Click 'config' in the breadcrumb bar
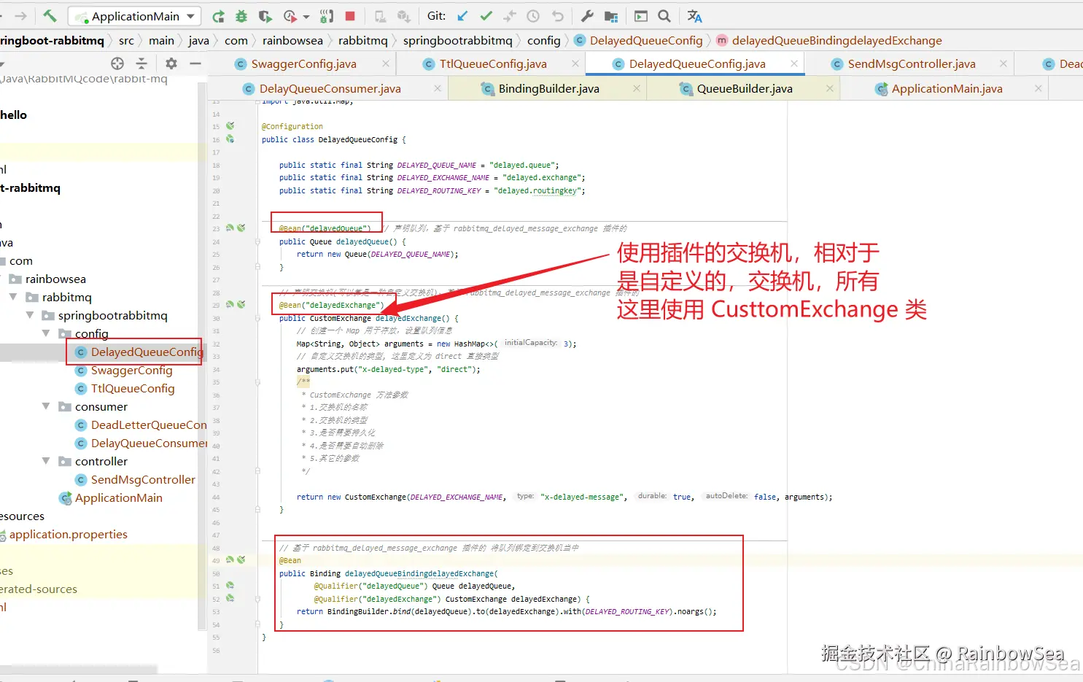 click(544, 41)
